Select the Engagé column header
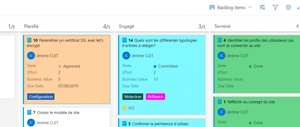Image resolution: width=300 pixels, height=127 pixels. (126, 26)
